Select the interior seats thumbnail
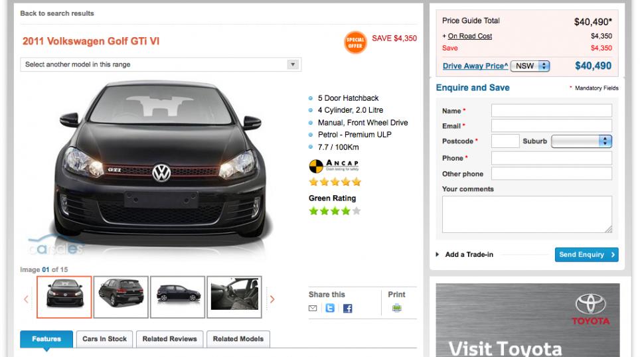 point(234,297)
